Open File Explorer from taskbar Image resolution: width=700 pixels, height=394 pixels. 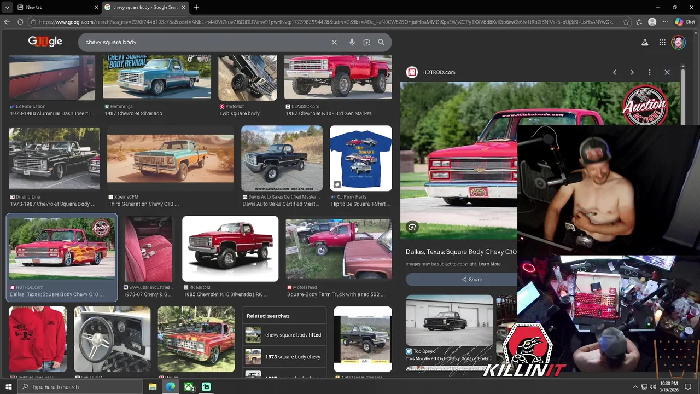[153, 387]
